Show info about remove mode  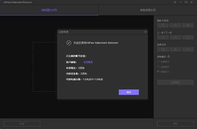click(x=169, y=57)
